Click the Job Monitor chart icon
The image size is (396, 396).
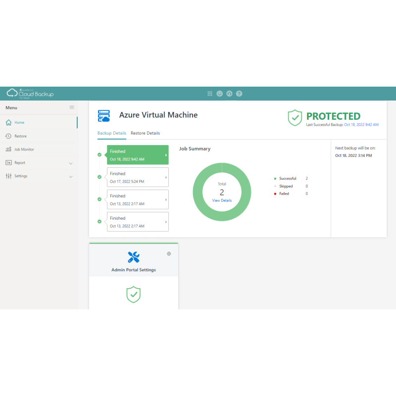point(8,149)
